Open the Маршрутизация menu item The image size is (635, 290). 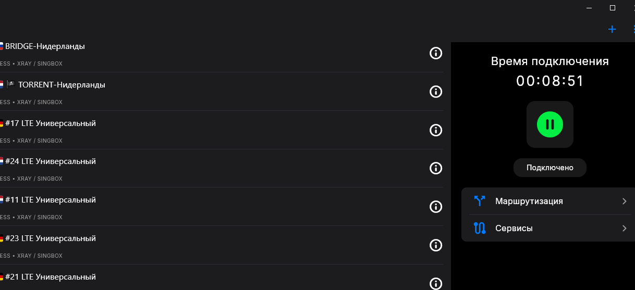(x=529, y=201)
